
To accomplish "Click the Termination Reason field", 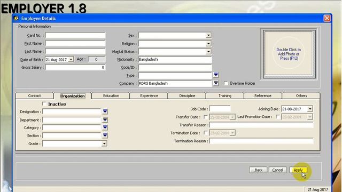I will tap(261, 141).
